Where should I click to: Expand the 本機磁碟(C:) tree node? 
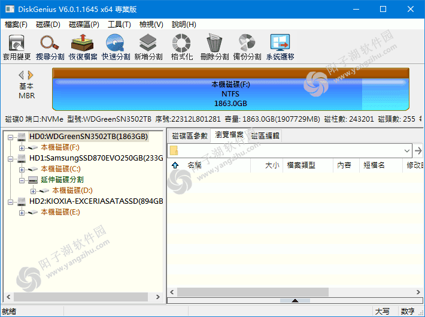tap(22, 170)
